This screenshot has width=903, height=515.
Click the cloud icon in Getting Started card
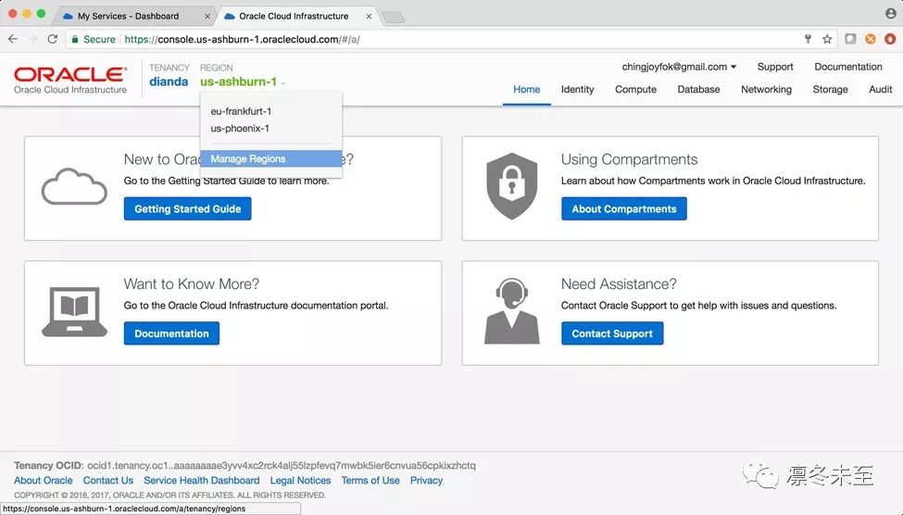click(74, 186)
